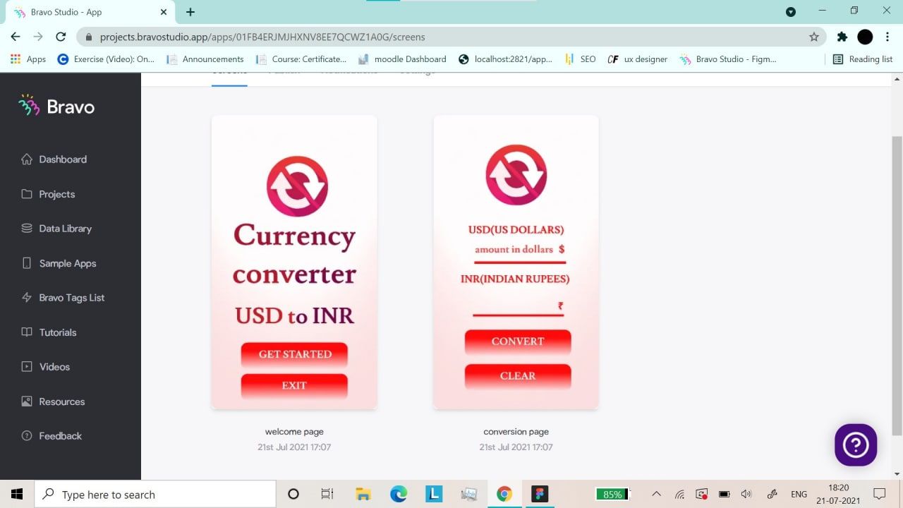
Task: Open the Reading list panel
Action: (x=863, y=59)
